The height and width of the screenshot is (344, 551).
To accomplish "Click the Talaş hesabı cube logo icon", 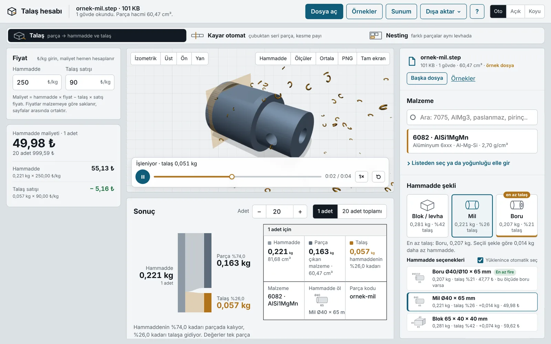I will pos(12,11).
